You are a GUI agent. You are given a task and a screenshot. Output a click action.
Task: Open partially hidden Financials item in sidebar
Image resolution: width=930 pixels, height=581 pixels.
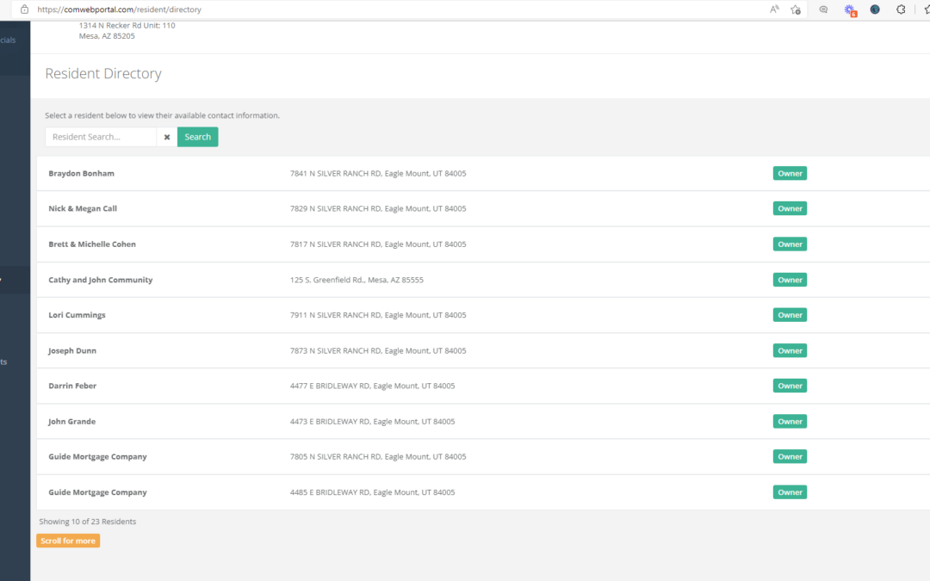coord(9,40)
